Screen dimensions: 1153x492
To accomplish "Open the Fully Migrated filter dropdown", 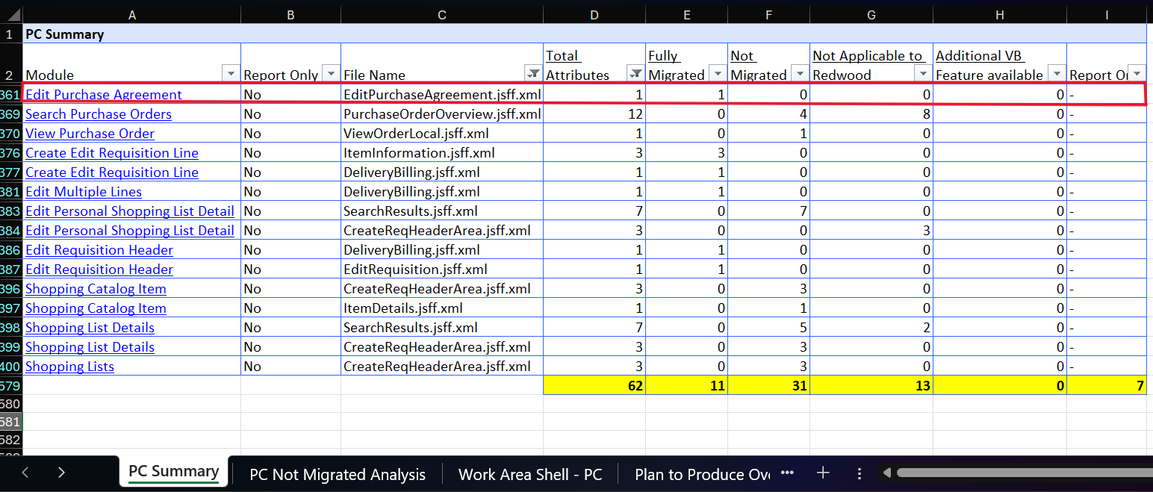I will pyautogui.click(x=718, y=74).
